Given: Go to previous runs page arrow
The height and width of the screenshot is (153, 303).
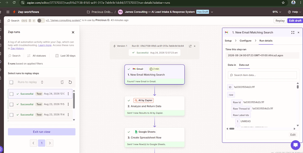Looking at the screenshot, I should pos(33,143).
